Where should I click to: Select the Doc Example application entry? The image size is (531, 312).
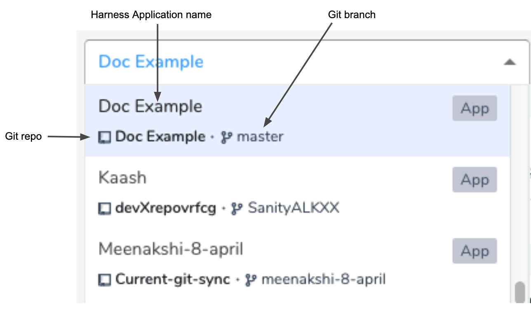297,121
